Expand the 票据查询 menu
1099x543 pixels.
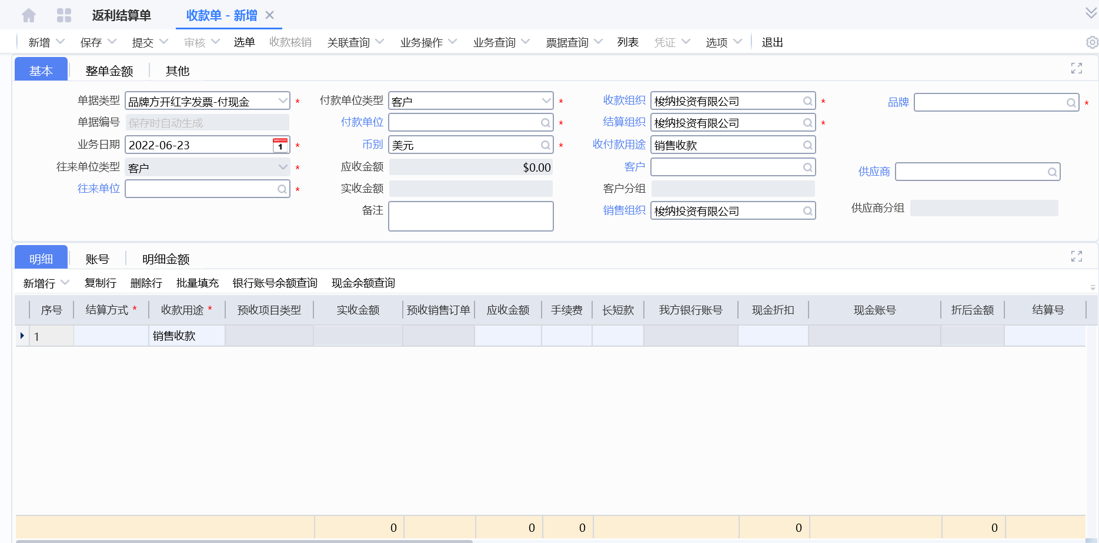(598, 42)
